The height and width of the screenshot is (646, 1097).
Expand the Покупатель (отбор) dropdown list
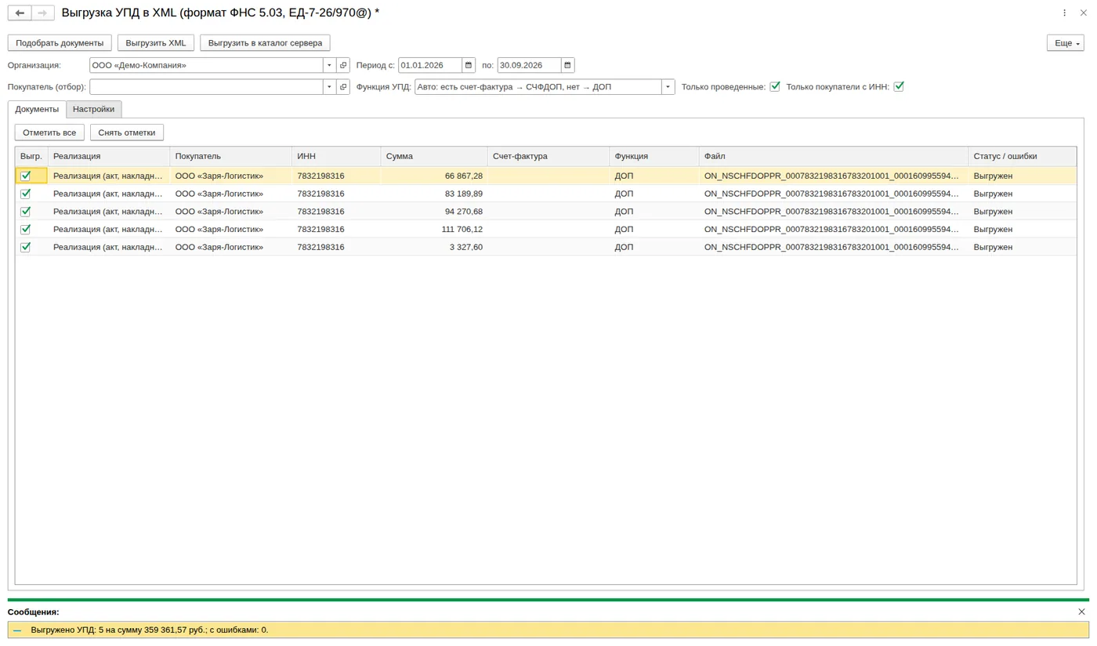pyautogui.click(x=330, y=87)
